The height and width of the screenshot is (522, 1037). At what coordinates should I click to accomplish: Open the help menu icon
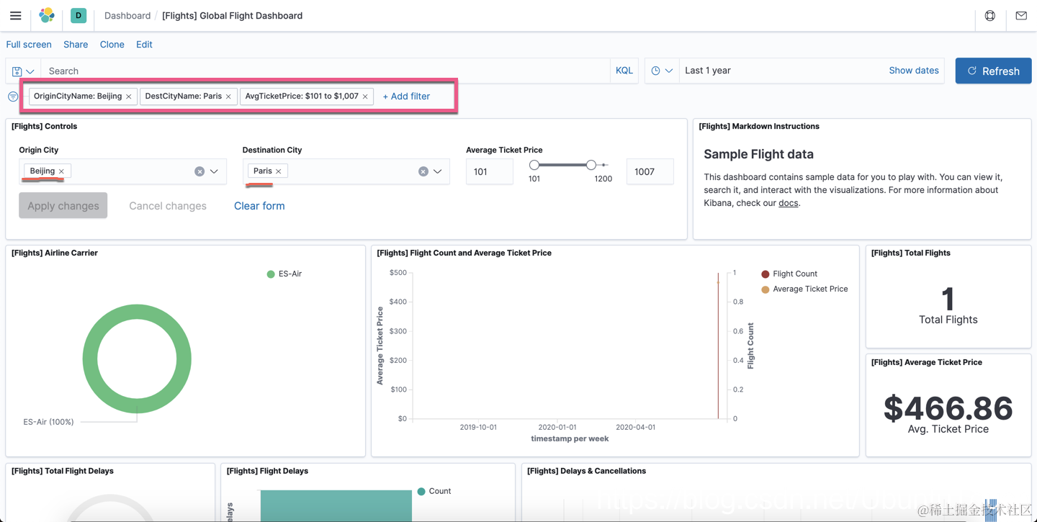990,15
